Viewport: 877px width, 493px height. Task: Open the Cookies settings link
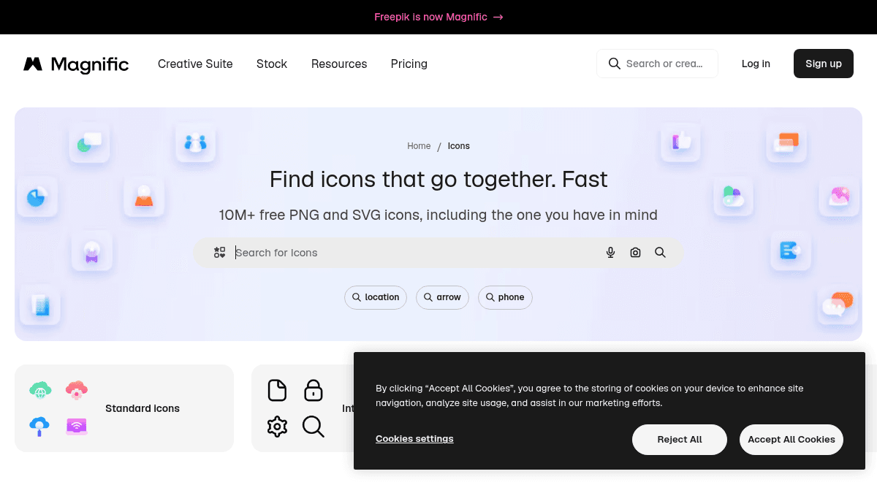coord(414,439)
